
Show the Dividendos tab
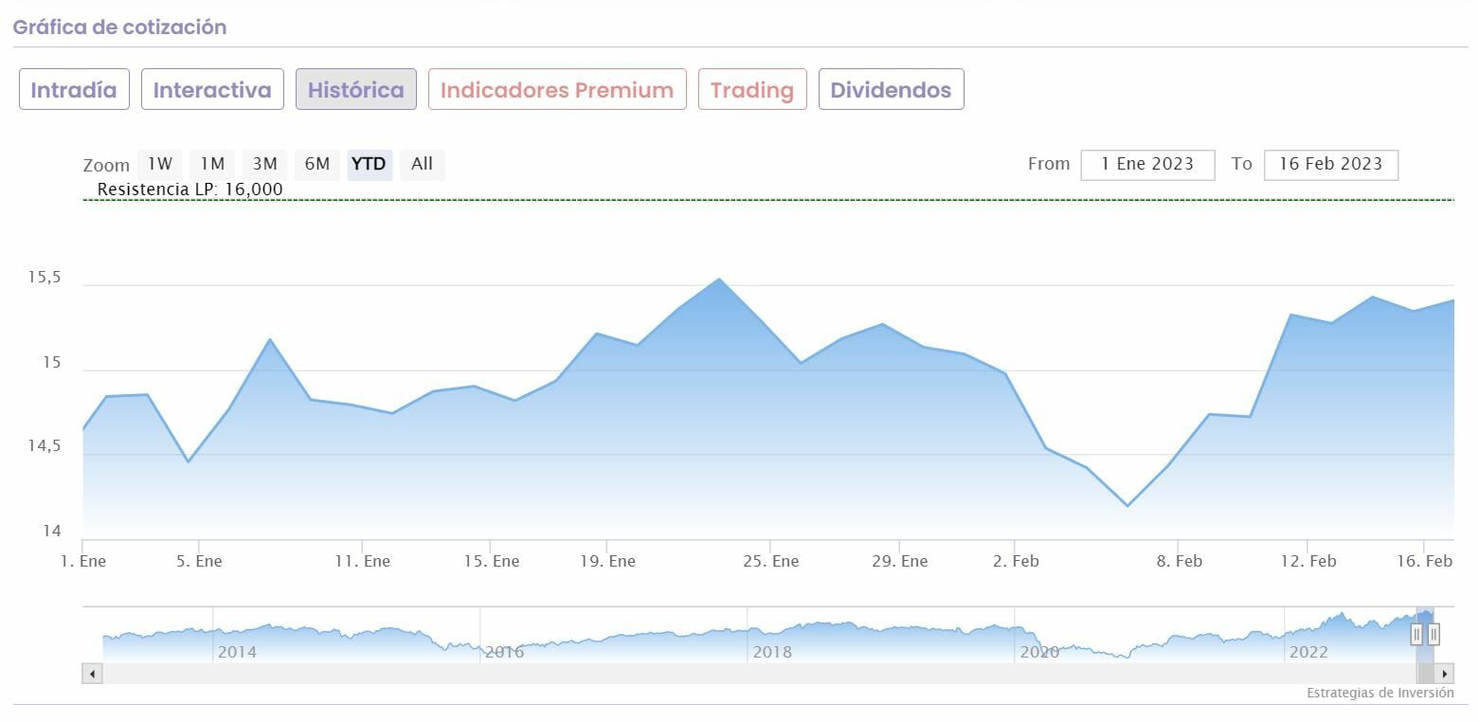(x=891, y=90)
